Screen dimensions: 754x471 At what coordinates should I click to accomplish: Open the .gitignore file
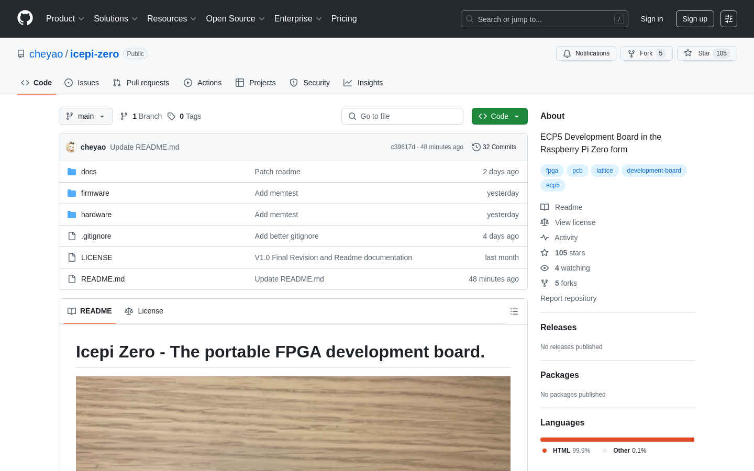[x=96, y=236]
